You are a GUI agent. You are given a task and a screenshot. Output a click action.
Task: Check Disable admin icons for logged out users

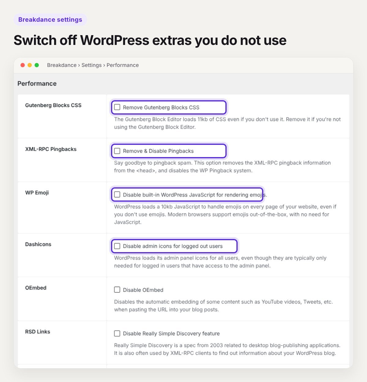[x=117, y=246]
